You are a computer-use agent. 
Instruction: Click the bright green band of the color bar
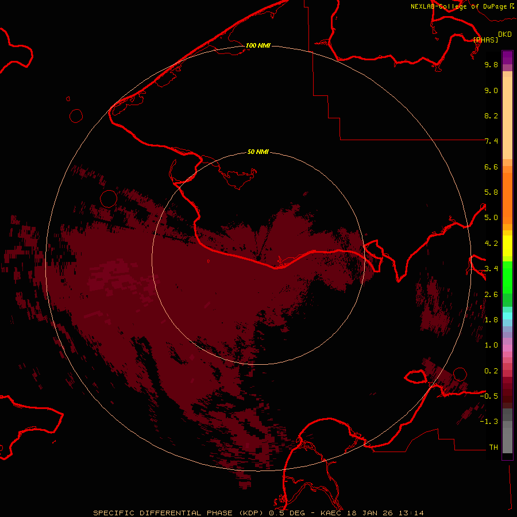click(x=507, y=277)
